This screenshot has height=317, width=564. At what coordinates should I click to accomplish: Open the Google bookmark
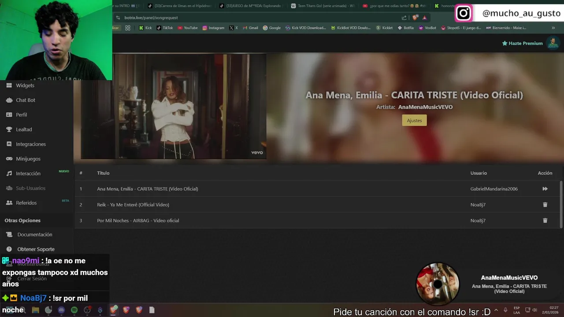[272, 28]
